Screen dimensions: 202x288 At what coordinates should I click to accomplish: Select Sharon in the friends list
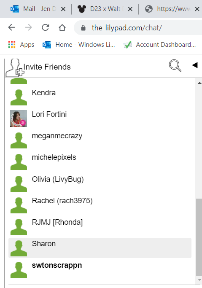coord(100,248)
